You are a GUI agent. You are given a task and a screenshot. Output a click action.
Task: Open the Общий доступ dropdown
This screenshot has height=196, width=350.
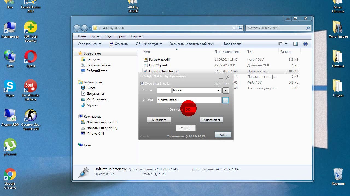click(149, 44)
